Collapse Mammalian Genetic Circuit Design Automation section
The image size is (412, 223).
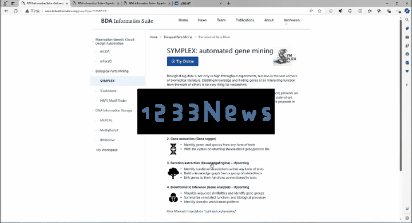93,42
